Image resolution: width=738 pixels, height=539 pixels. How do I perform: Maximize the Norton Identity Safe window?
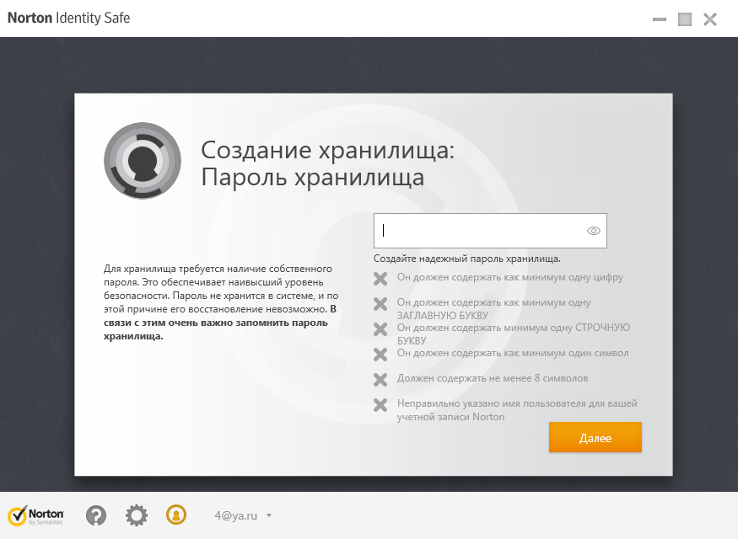[x=684, y=19]
